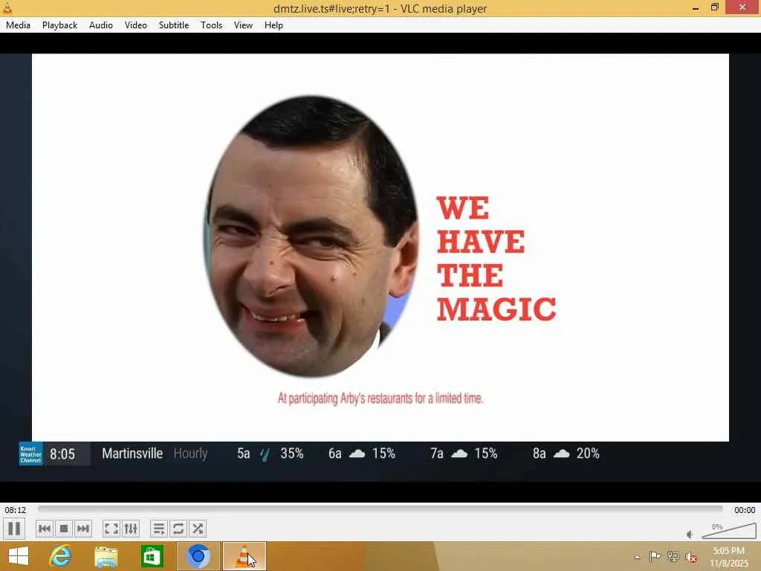
Task: Toggle fullscreen video mode
Action: [x=111, y=529]
